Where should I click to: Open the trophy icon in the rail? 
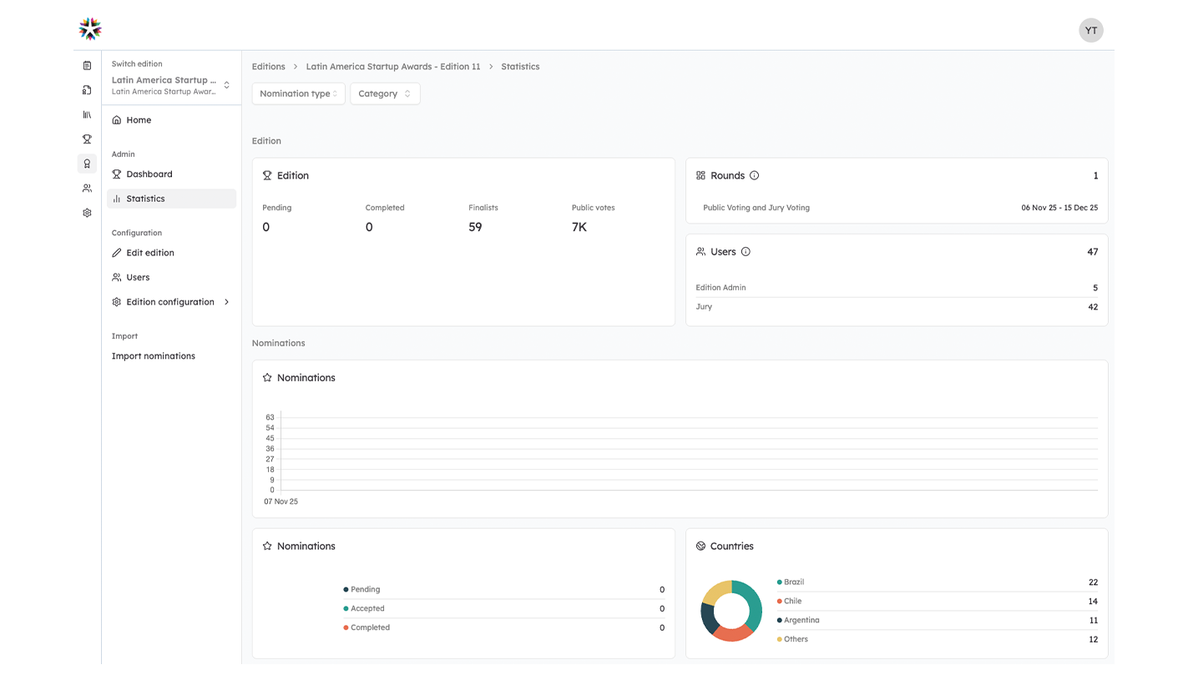[x=87, y=139]
